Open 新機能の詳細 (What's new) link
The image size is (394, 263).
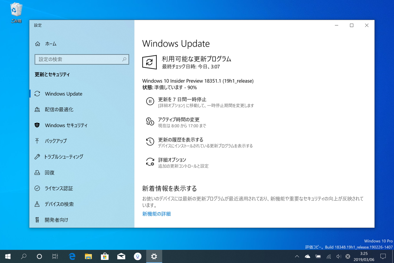[x=156, y=214]
